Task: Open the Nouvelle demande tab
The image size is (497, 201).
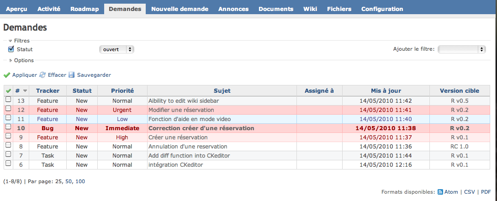Action: coord(180,9)
